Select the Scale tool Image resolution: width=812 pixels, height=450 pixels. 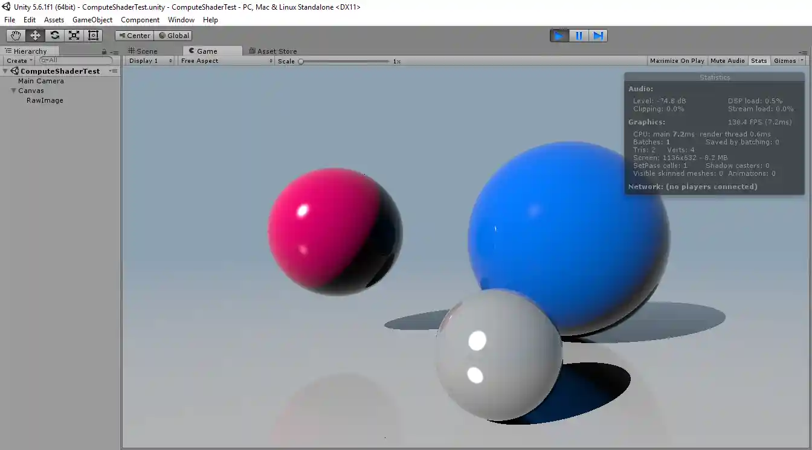click(74, 35)
